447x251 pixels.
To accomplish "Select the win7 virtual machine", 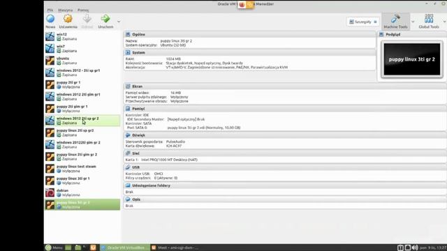I will 82,48.
